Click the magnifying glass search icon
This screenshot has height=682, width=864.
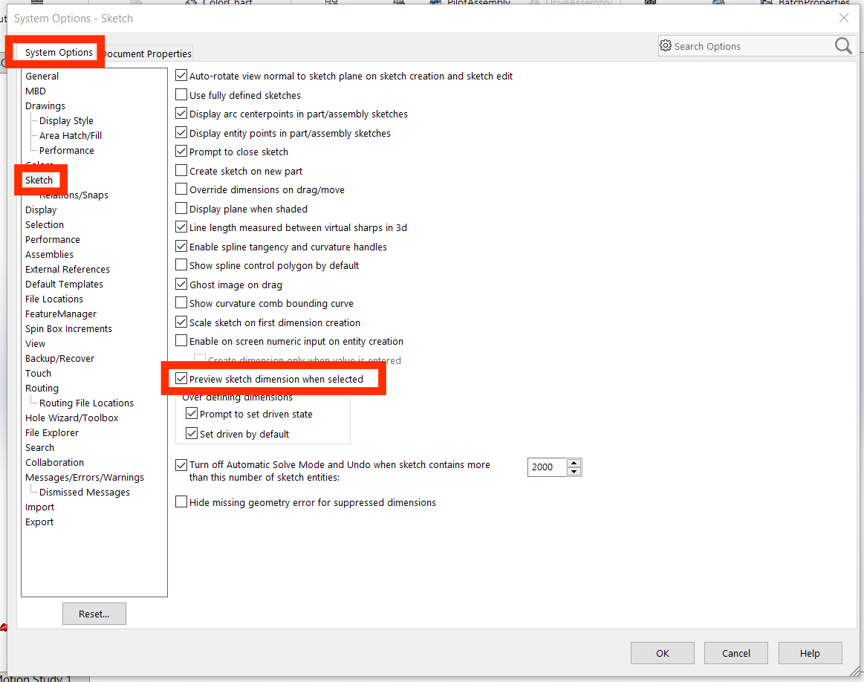pyautogui.click(x=842, y=46)
